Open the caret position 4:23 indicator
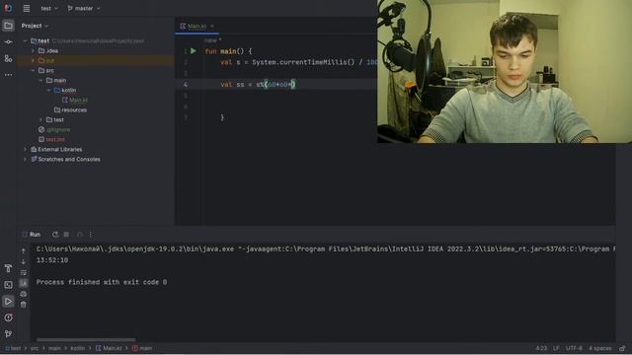The image size is (632, 355). click(x=541, y=348)
